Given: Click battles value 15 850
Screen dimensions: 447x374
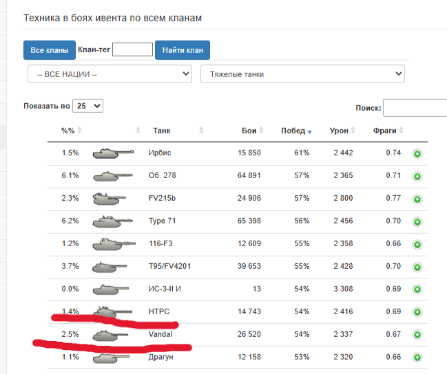Looking at the screenshot, I should pos(249,153).
